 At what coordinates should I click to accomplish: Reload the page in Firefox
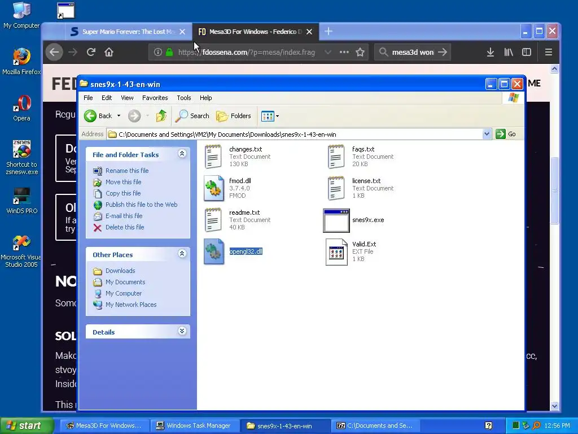[x=91, y=52]
